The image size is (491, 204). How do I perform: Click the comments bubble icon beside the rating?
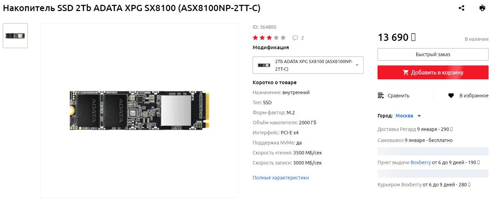coord(295,38)
